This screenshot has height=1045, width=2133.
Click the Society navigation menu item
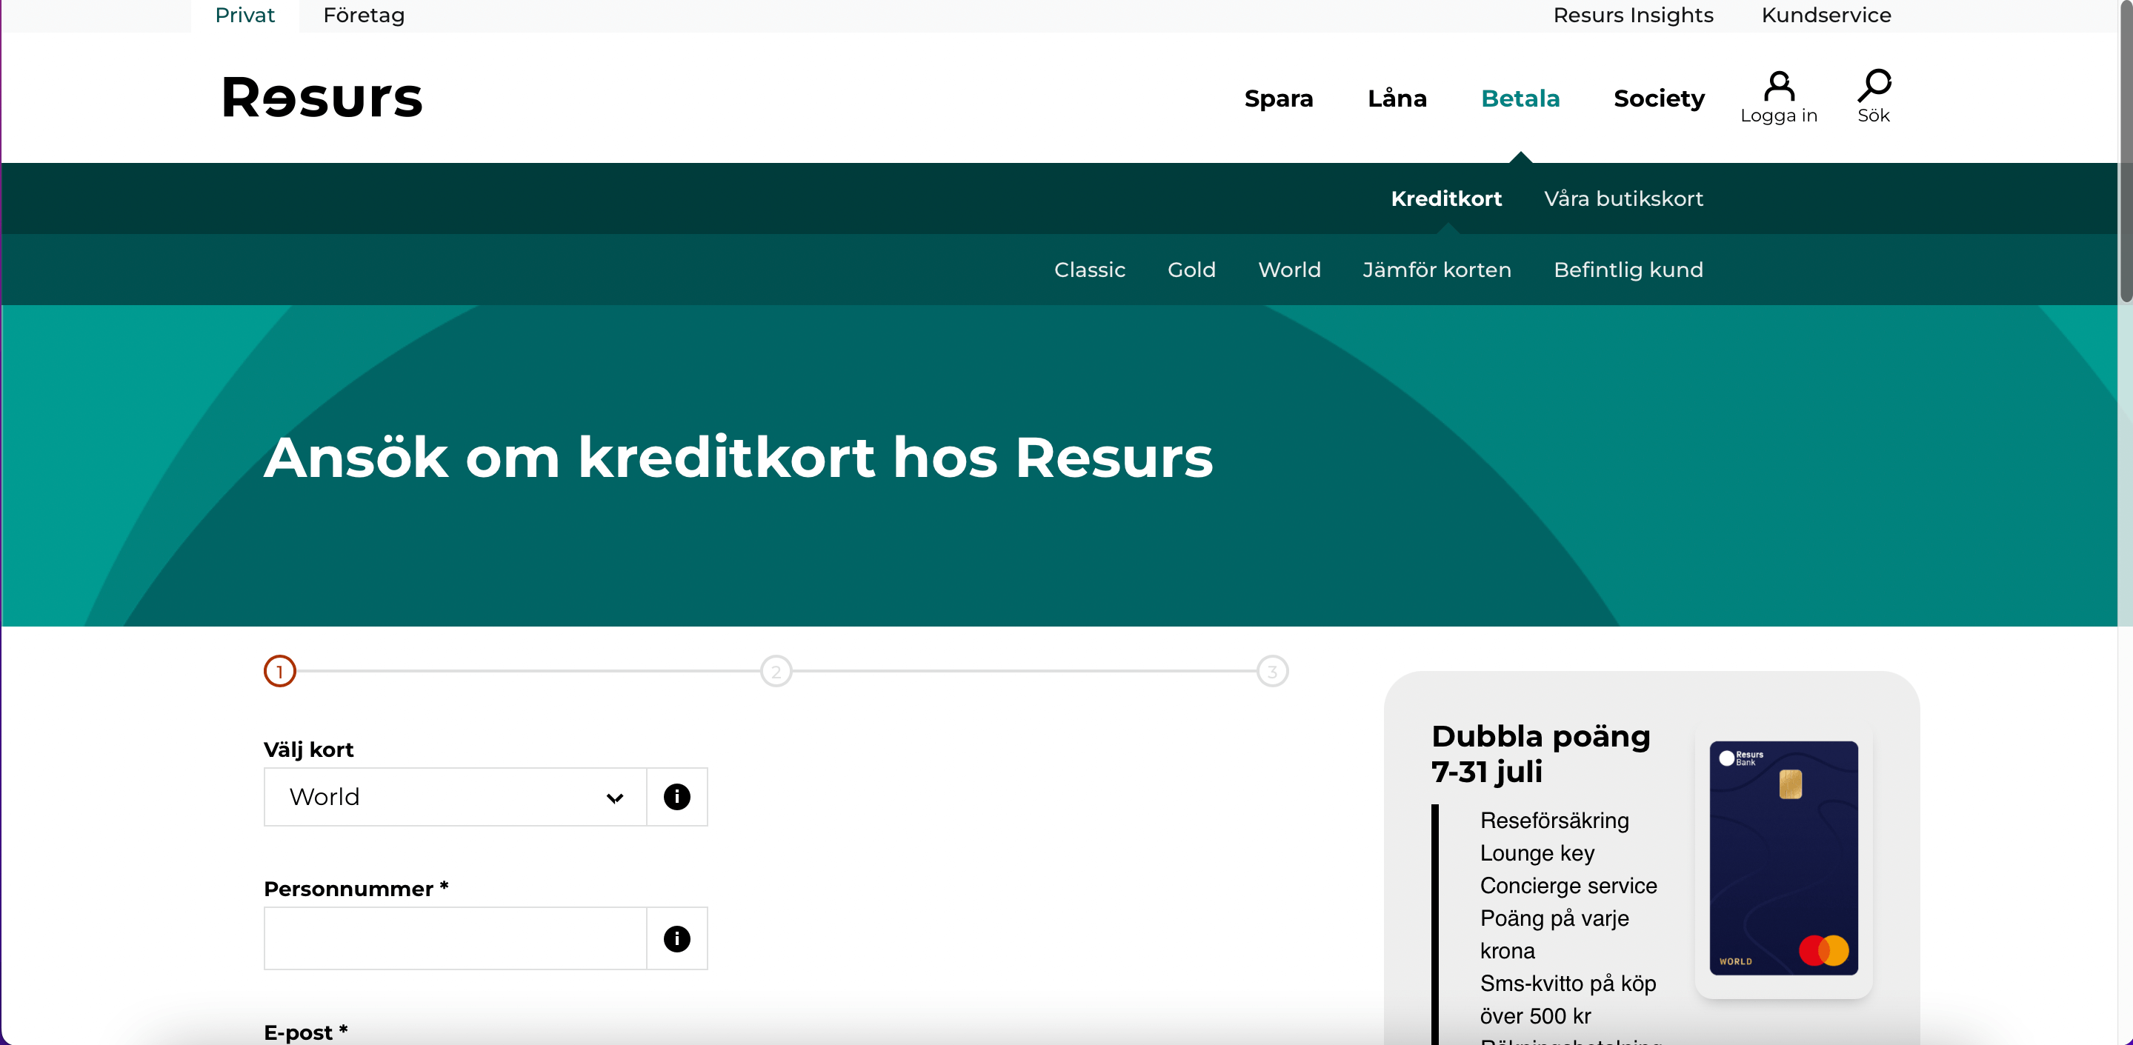pos(1660,96)
